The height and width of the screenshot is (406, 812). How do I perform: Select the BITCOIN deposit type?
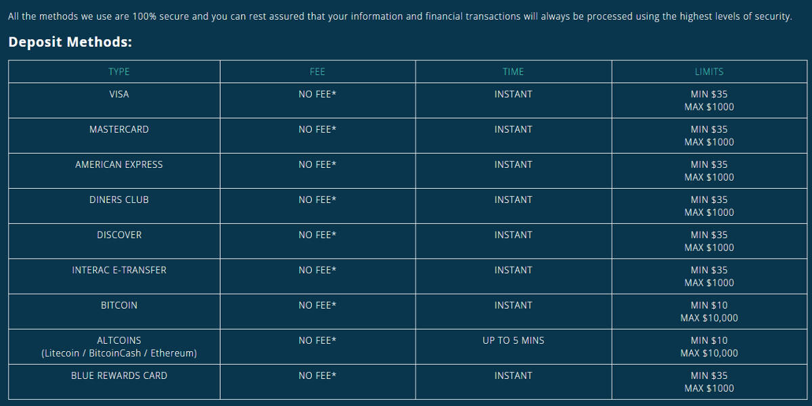point(119,306)
